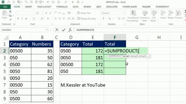Image resolution: width=186 pixels, height=104 pixels.
Task: Cancel formula entry with X icon
Action: click(x=57, y=30)
